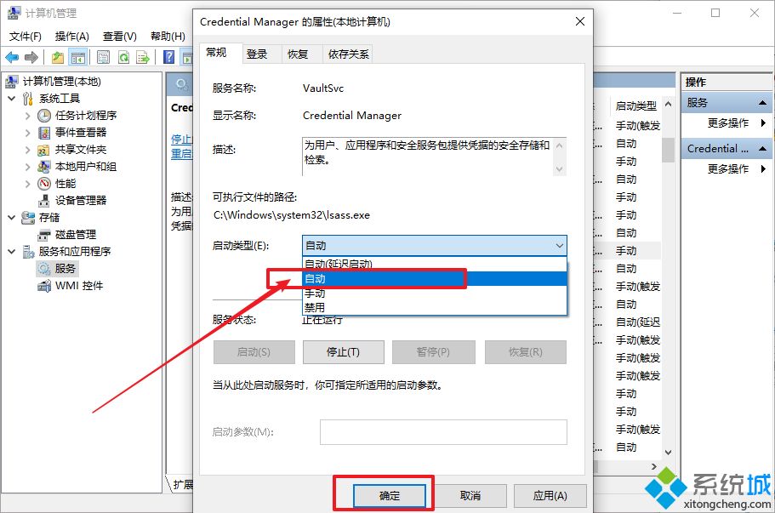Collapse the 服务和应用程序 tree node

[11, 252]
